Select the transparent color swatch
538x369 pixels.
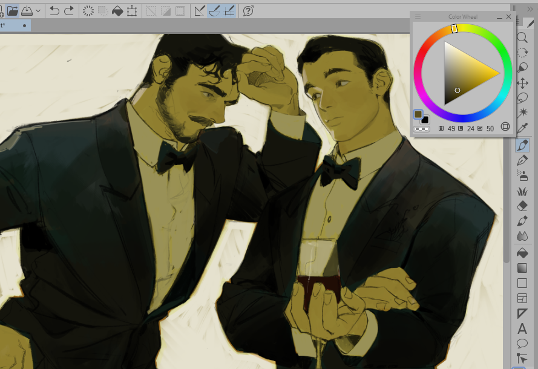click(x=421, y=129)
